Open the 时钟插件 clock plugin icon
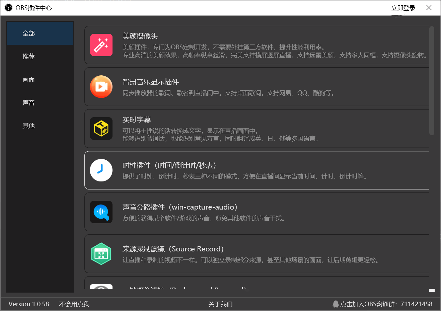Viewport: 441px width, 311px height. tap(101, 170)
